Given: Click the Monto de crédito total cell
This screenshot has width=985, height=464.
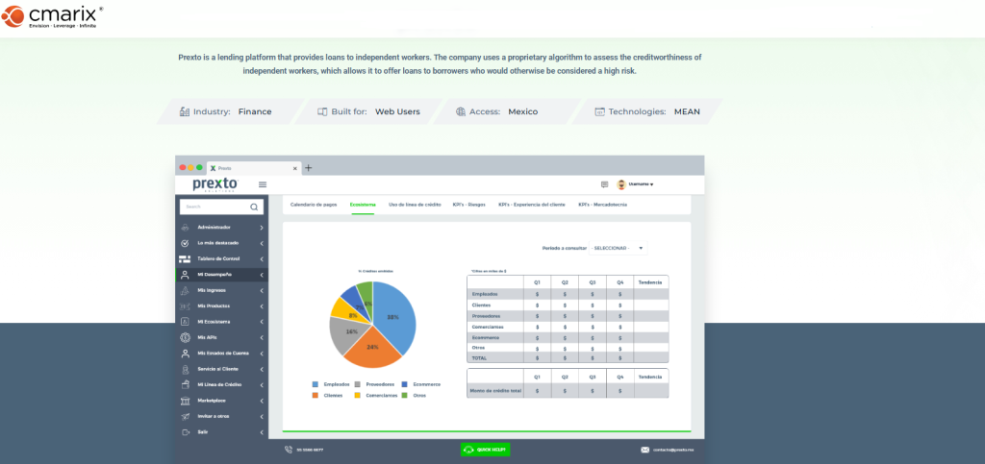Looking at the screenshot, I should point(495,390).
